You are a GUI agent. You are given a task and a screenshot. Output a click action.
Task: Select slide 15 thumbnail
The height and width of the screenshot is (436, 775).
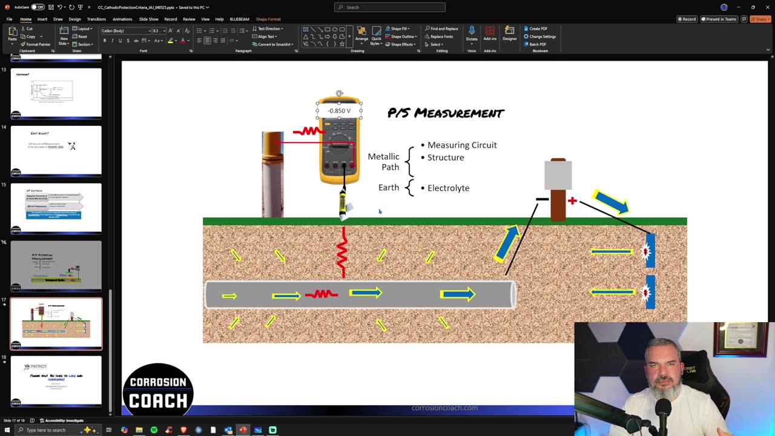56,208
